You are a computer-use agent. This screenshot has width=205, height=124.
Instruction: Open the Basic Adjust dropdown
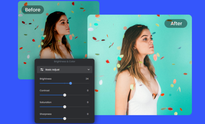pyautogui.click(x=64, y=70)
